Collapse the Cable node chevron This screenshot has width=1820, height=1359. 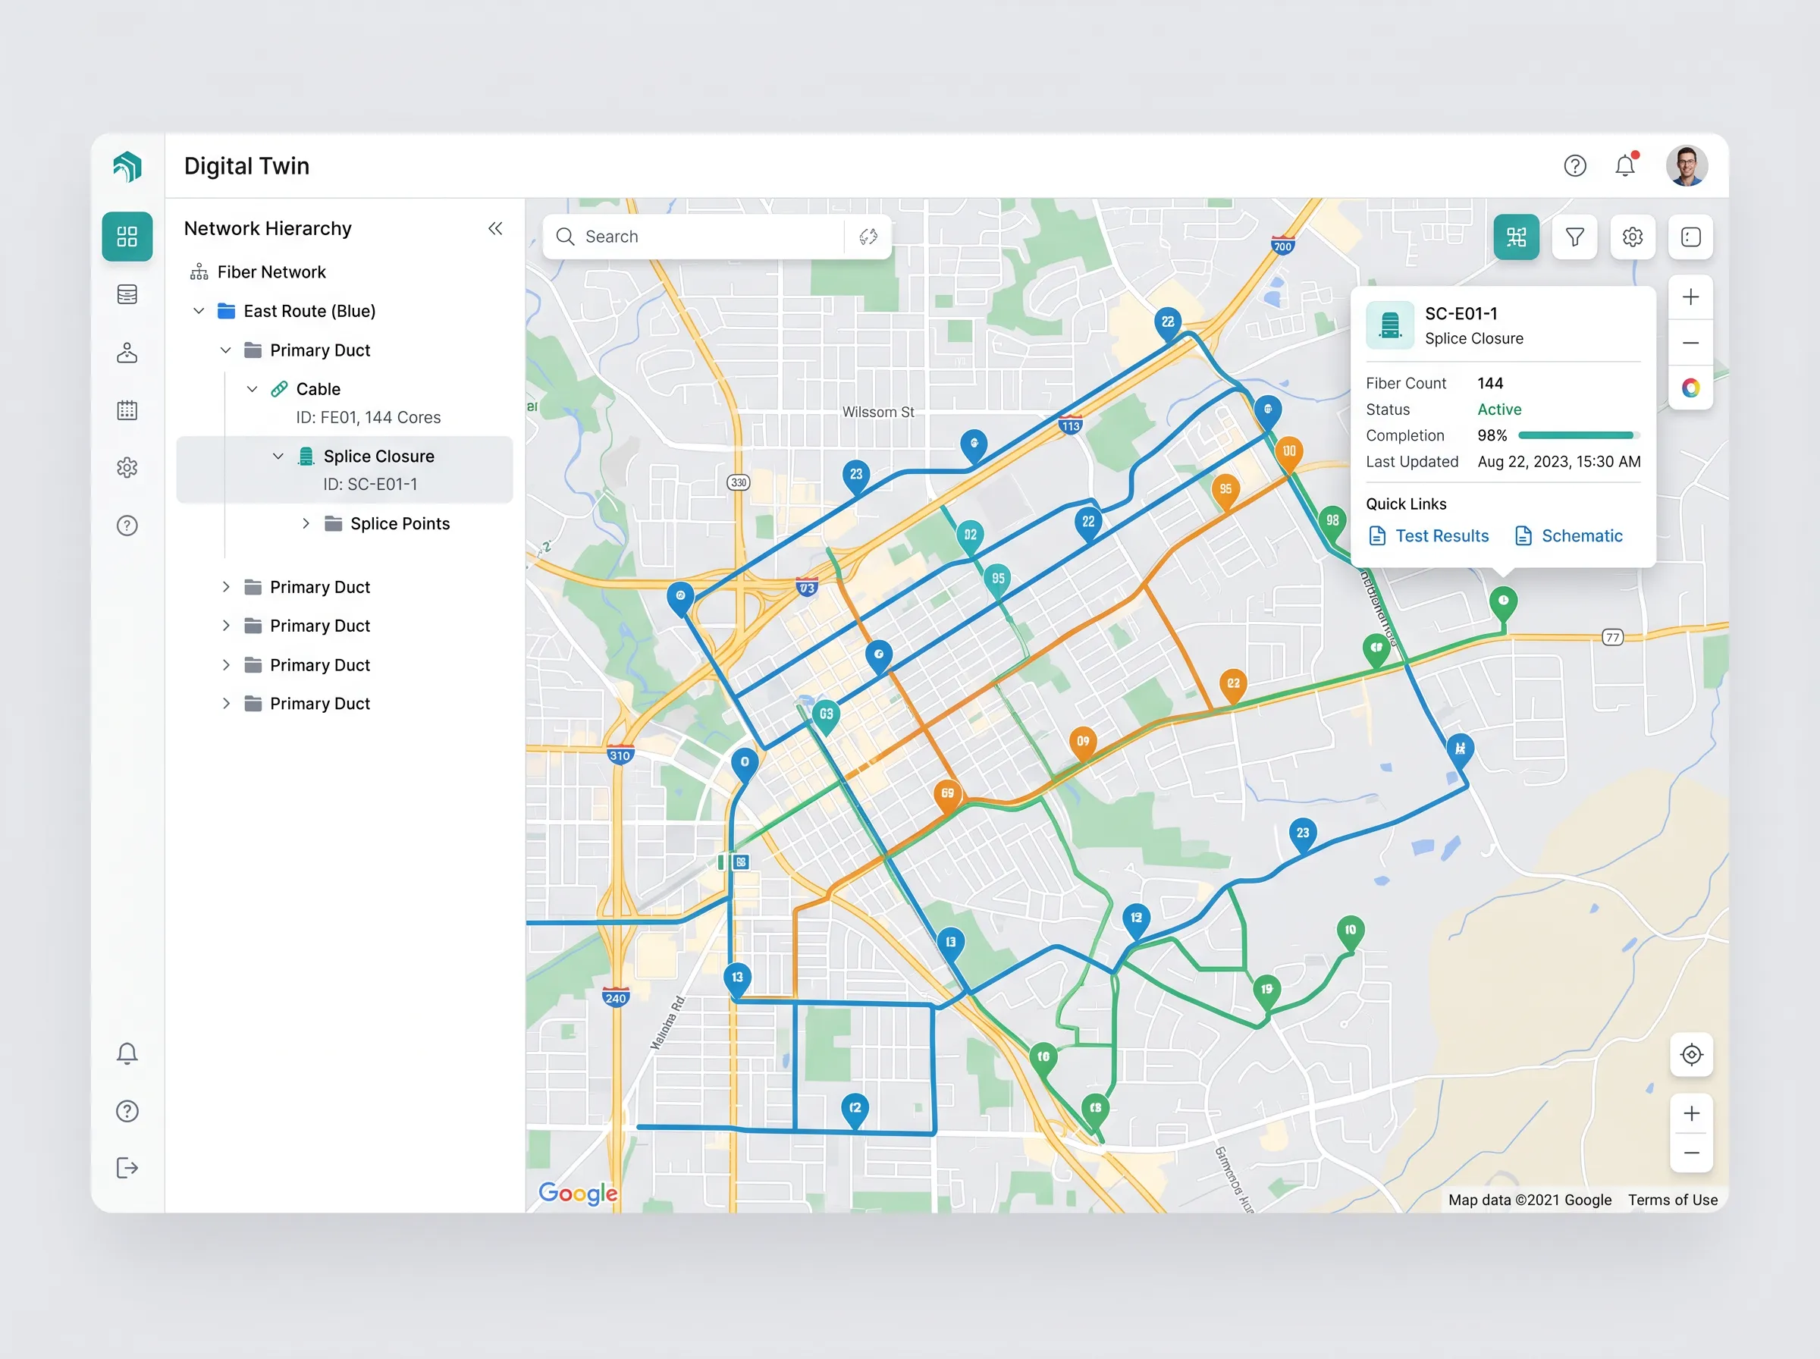pyautogui.click(x=253, y=389)
